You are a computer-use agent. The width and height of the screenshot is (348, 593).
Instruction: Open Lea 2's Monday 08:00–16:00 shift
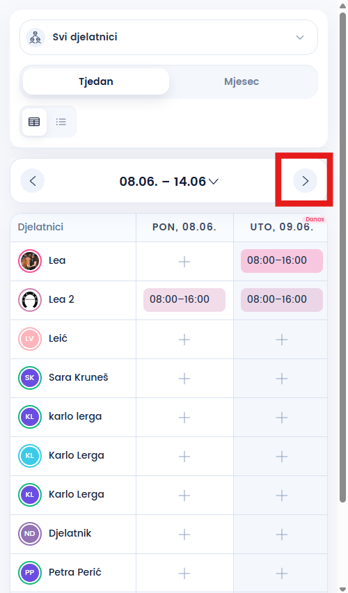tap(184, 300)
